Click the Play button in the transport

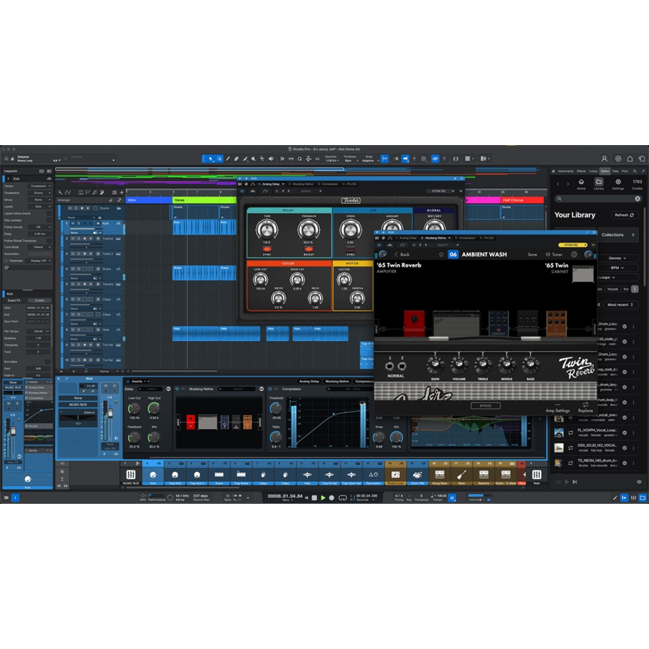pos(323,498)
